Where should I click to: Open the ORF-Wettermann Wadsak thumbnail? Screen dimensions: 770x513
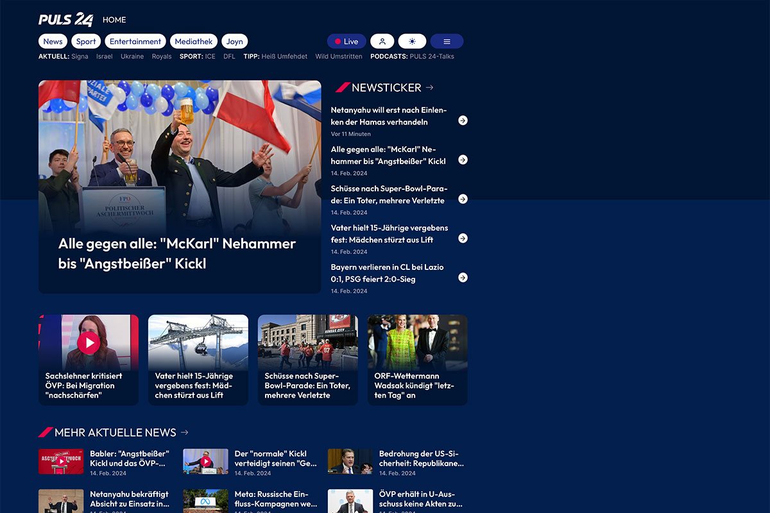coord(418,342)
